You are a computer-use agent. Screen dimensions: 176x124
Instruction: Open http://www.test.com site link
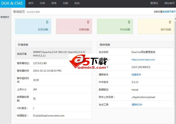pyautogui.click(x=143, y=60)
